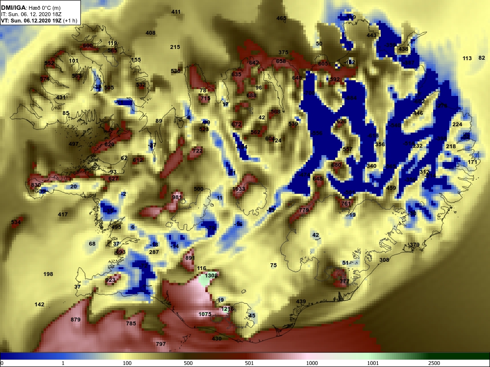The image size is (490, 367).
Task: Pick the map value '672'
Action: pyautogui.click(x=236, y=124)
